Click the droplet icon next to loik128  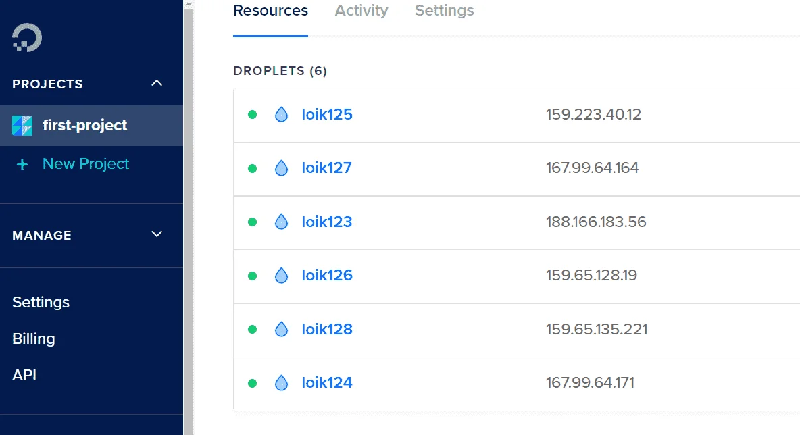tap(281, 329)
